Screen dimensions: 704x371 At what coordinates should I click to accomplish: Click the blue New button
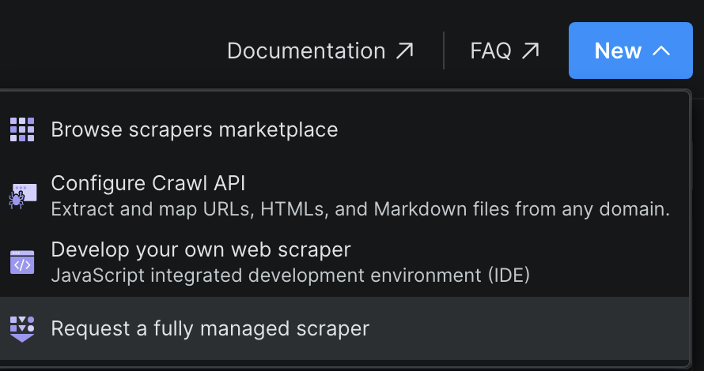click(630, 51)
